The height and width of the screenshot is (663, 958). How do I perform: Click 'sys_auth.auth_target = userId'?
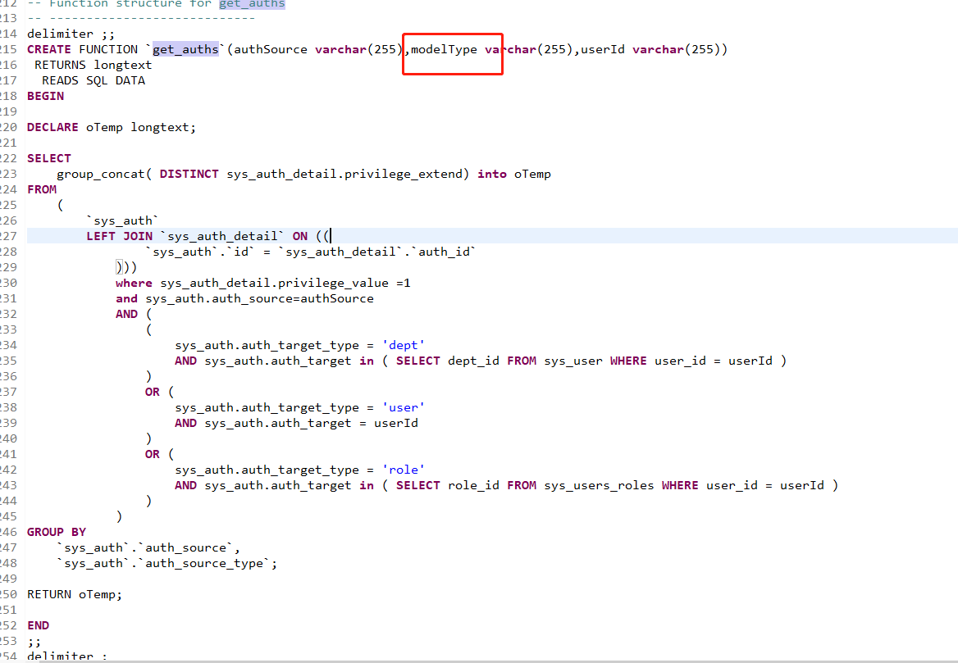click(311, 423)
